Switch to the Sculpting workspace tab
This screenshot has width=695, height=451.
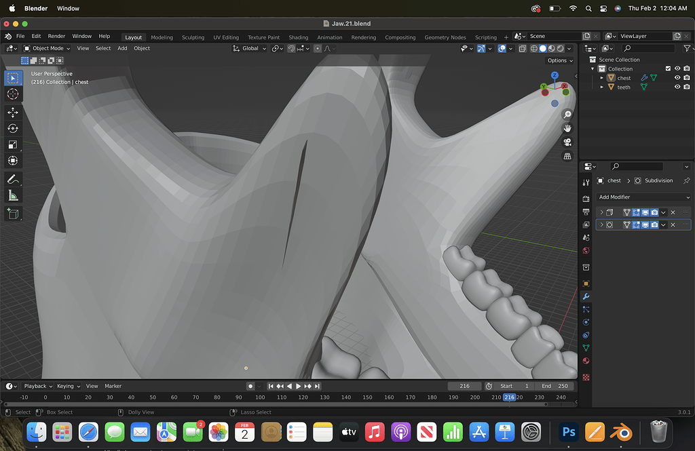click(x=193, y=38)
